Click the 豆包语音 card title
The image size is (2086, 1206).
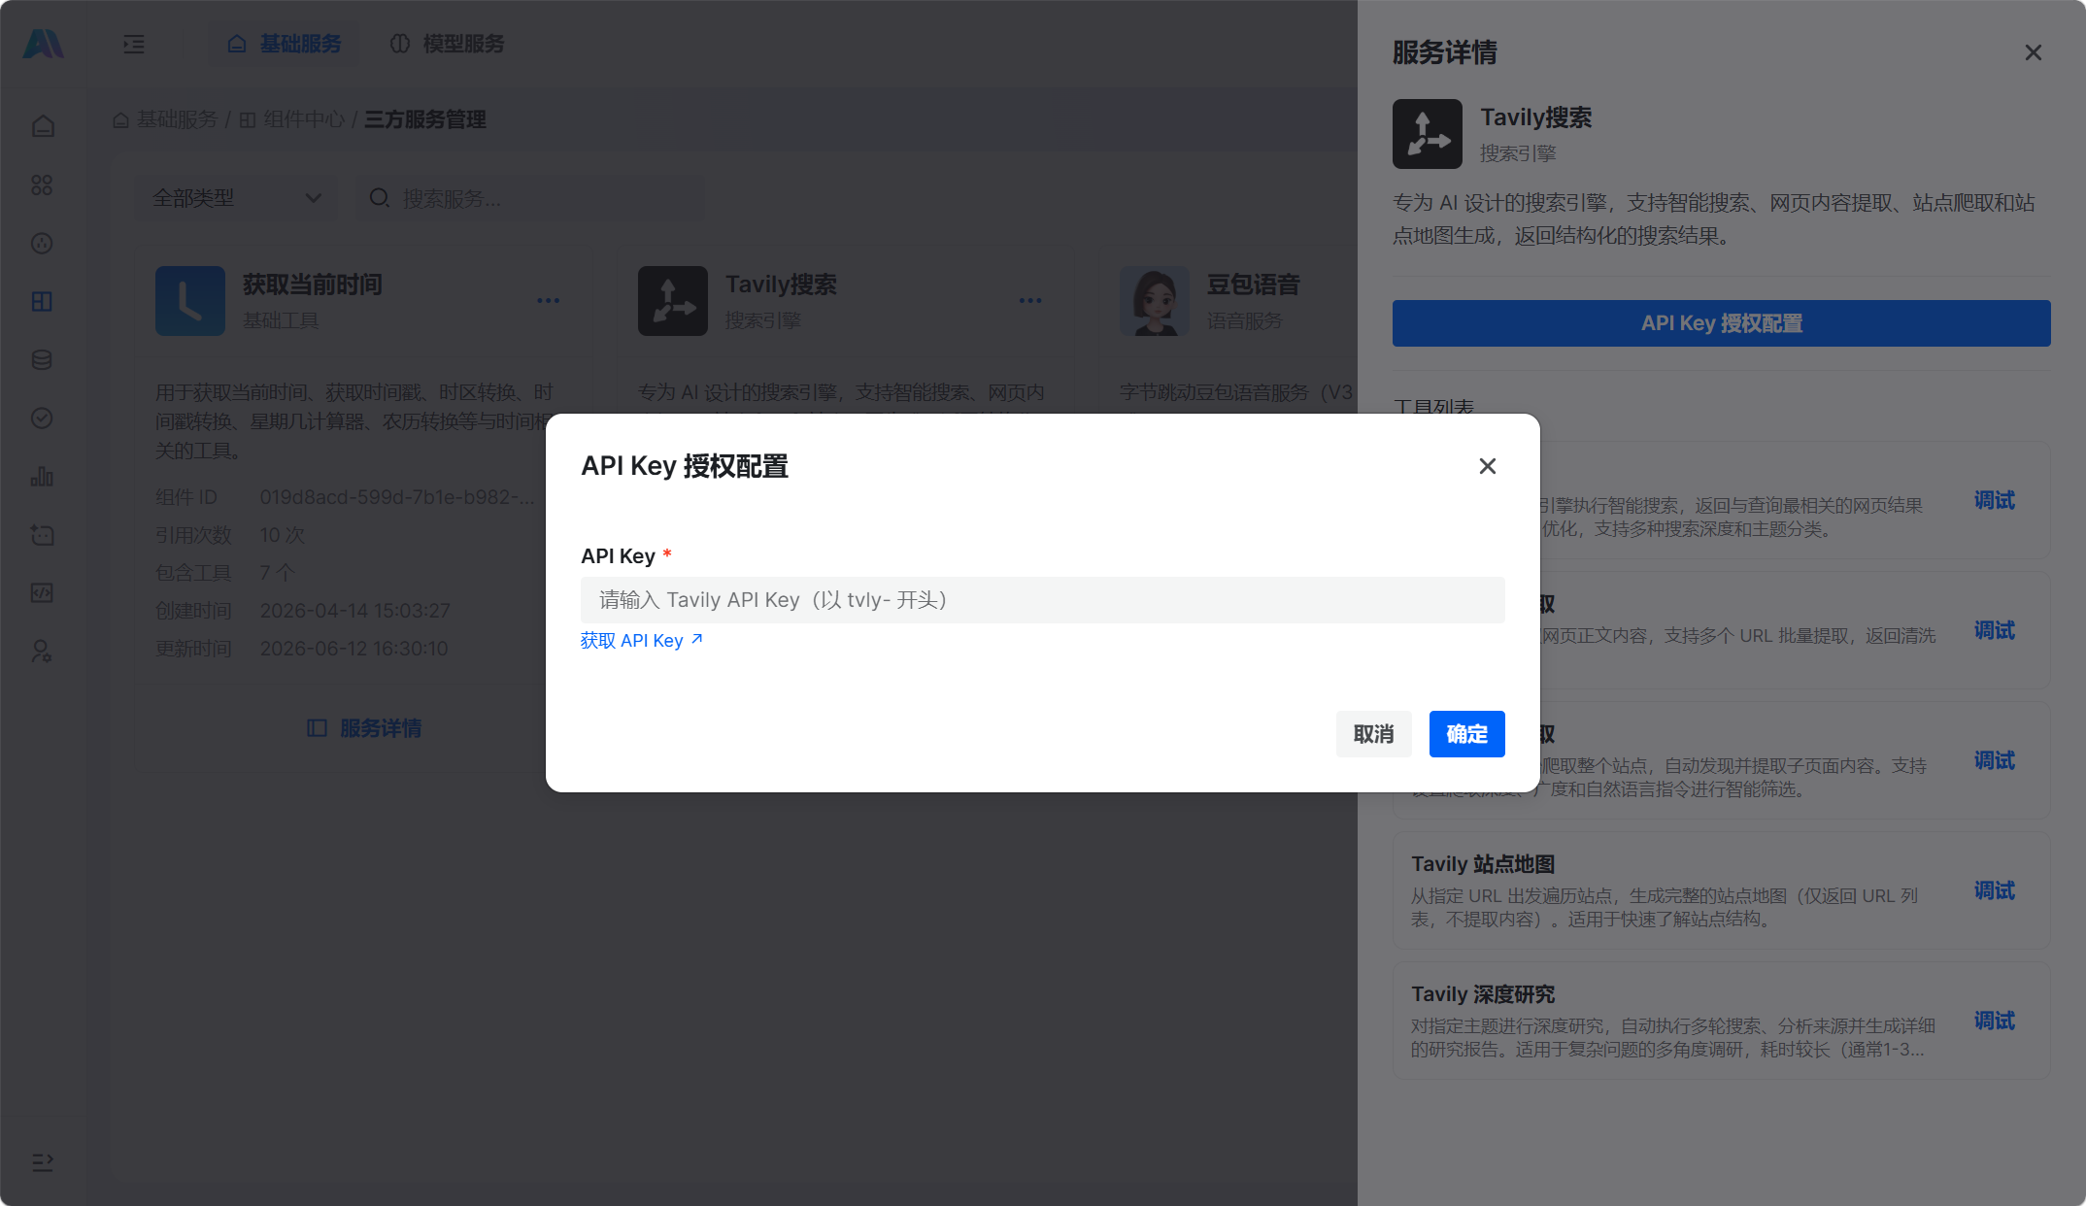point(1254,285)
